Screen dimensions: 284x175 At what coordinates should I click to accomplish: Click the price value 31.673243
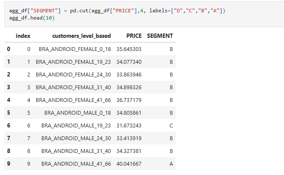click(x=129, y=126)
